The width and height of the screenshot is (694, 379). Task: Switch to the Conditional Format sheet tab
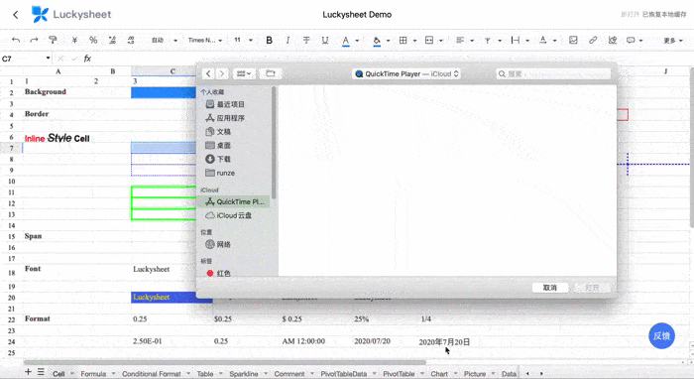pos(152,374)
